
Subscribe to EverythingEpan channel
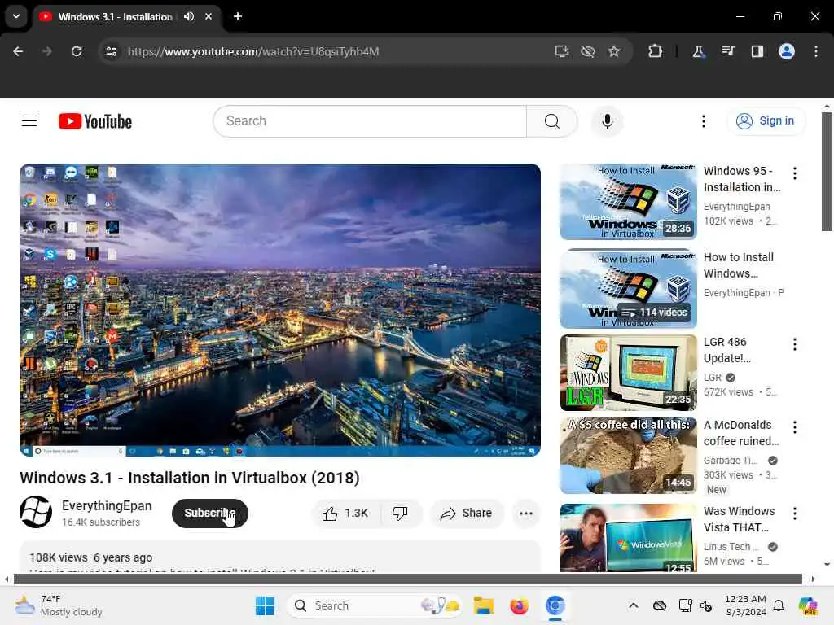[209, 514]
